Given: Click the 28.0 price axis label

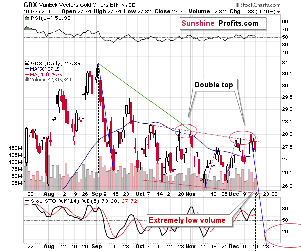Looking at the screenshot, I should coord(287,134).
